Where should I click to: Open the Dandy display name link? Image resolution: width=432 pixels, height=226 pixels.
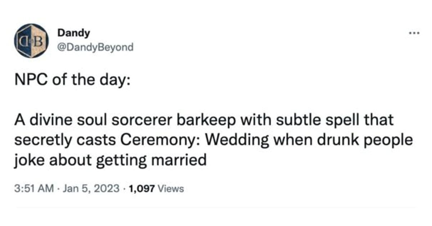coord(73,33)
